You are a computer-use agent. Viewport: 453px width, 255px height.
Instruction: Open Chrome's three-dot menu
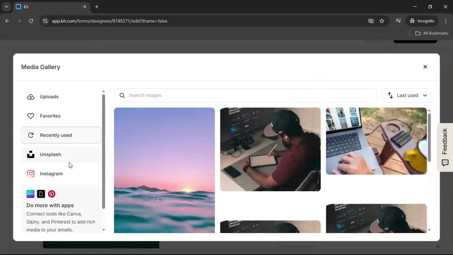pyautogui.click(x=446, y=21)
